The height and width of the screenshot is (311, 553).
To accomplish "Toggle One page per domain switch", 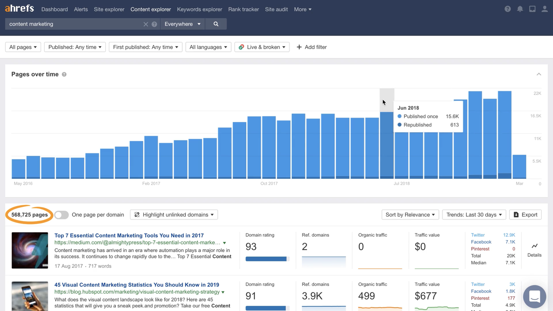I will pos(61,215).
